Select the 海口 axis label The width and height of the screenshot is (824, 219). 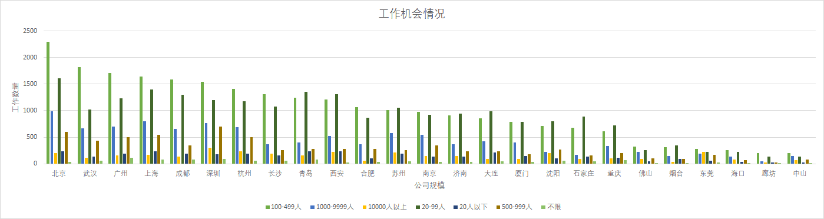tap(737, 174)
